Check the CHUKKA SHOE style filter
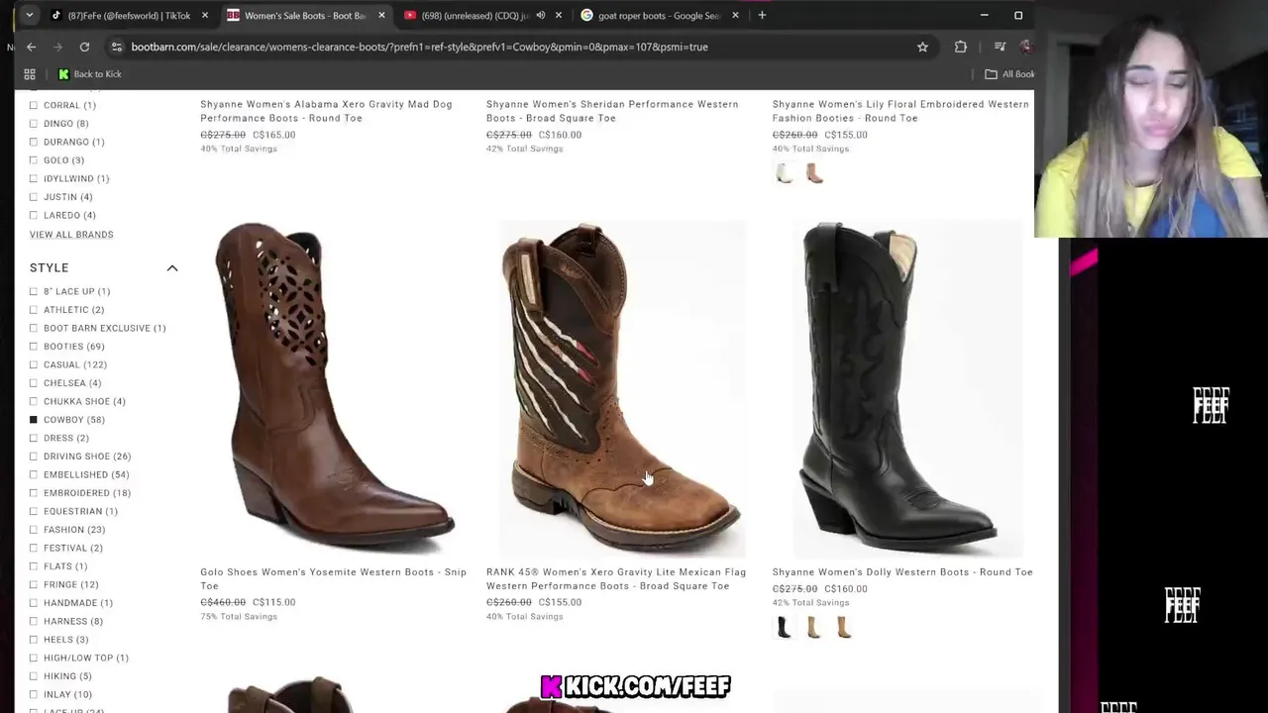Screen dimensions: 1268x713 34,401
